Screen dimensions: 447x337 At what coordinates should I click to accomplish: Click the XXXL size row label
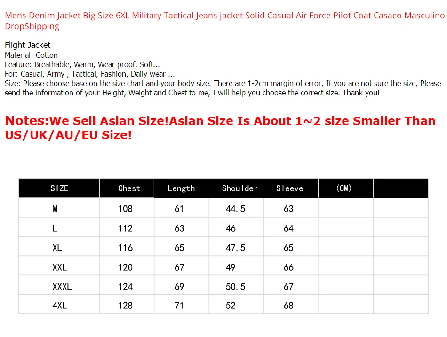[x=62, y=287]
